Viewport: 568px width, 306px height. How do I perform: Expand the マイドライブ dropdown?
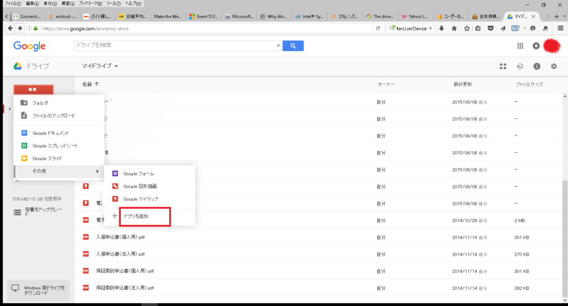100,66
